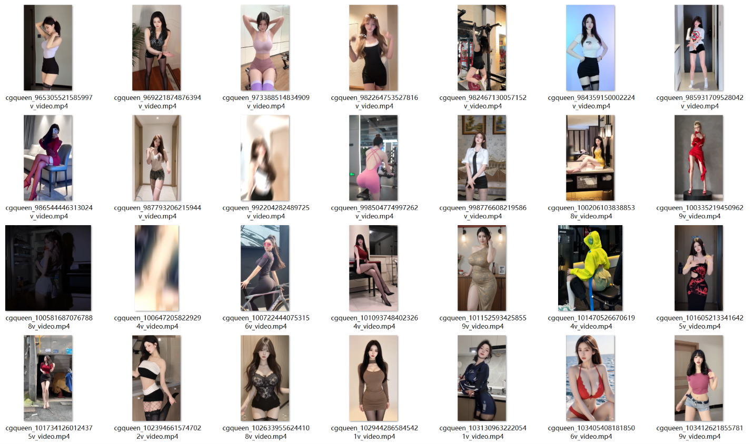
Task: Click the filename text cgqueen_969221874876394v_video.mp4
Action: (x=157, y=102)
